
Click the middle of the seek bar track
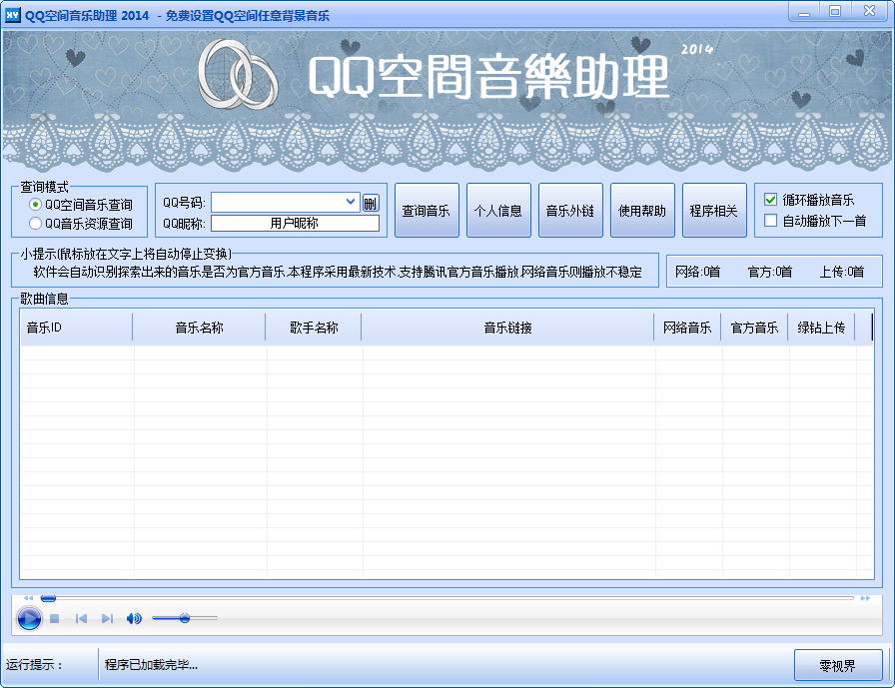[x=448, y=598]
